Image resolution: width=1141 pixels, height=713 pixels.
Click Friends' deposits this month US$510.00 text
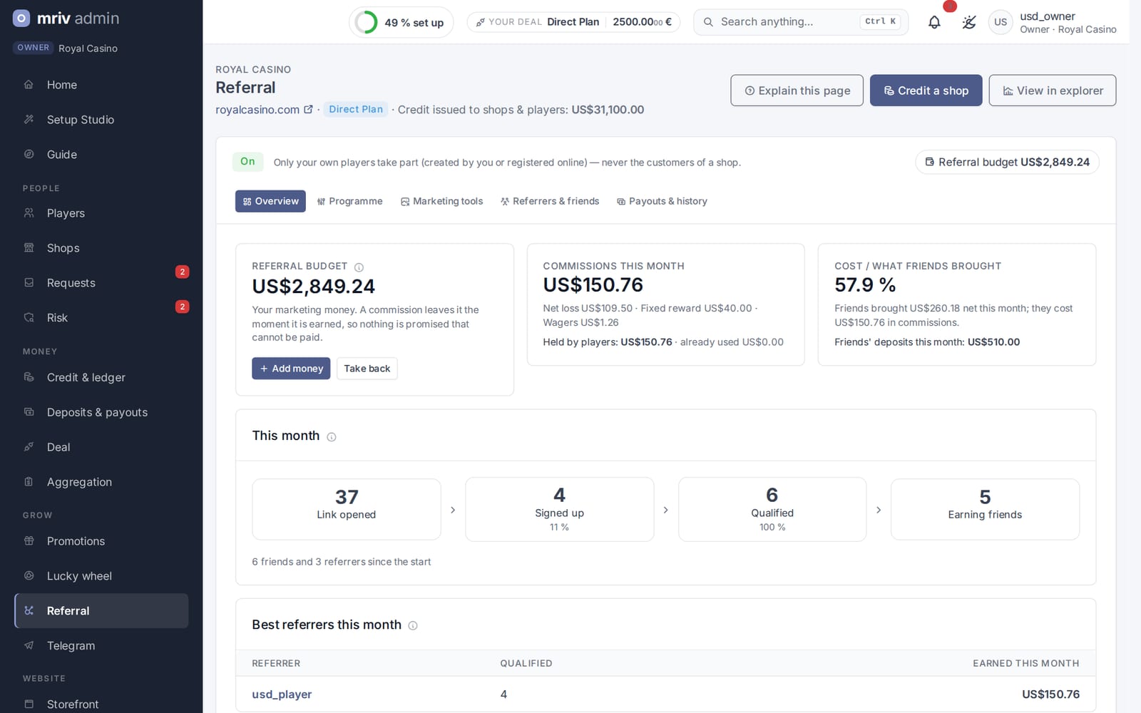927,342
